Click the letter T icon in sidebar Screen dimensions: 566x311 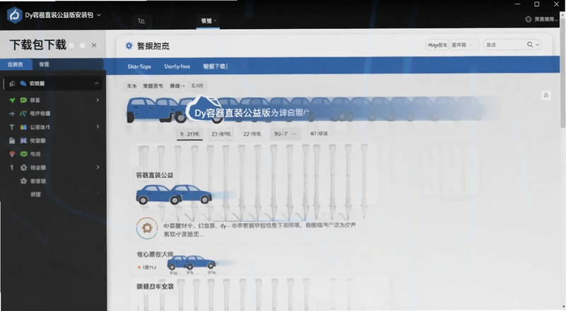coord(12,127)
